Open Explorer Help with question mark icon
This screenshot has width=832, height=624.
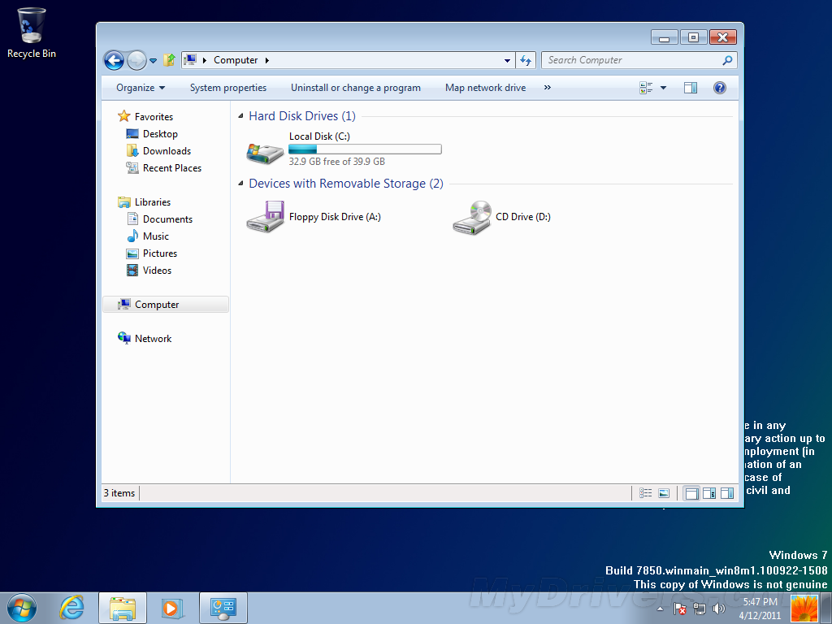tap(720, 88)
